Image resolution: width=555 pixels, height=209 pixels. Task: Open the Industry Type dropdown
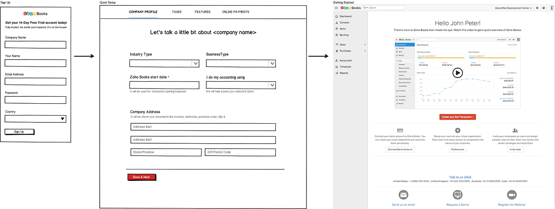(164, 63)
